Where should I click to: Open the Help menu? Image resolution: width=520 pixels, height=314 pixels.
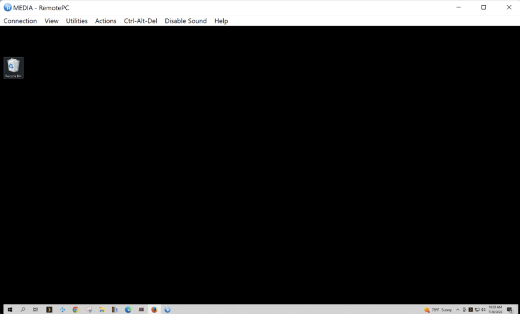221,21
